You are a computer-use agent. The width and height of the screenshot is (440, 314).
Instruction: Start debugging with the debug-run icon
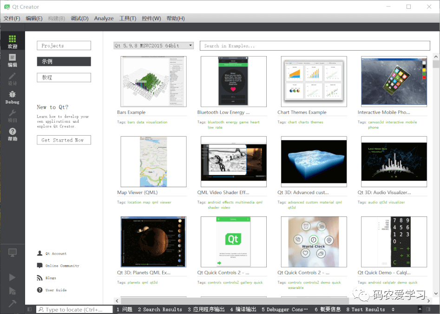tap(12, 291)
